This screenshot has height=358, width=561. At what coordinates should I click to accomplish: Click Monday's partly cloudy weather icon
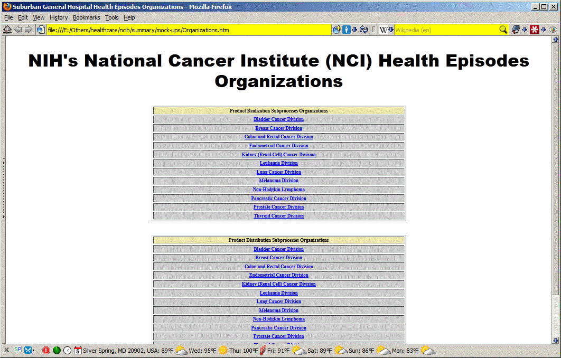coord(428,351)
